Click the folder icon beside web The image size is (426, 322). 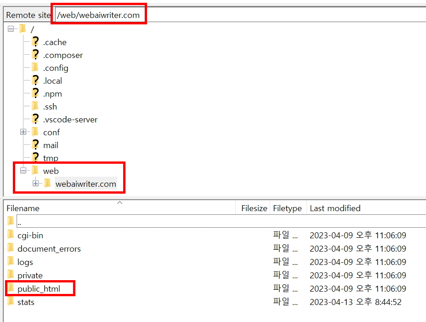(35, 170)
